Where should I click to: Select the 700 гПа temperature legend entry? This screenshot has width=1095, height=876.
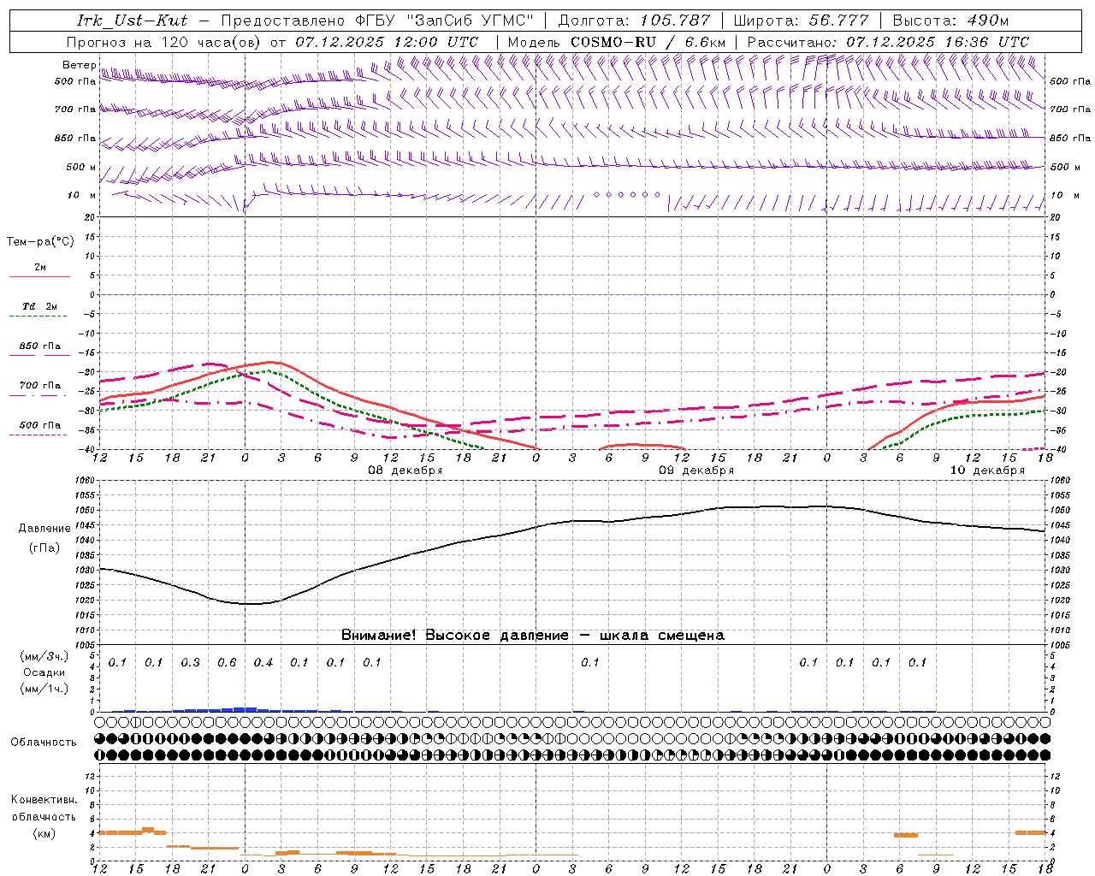coord(40,386)
